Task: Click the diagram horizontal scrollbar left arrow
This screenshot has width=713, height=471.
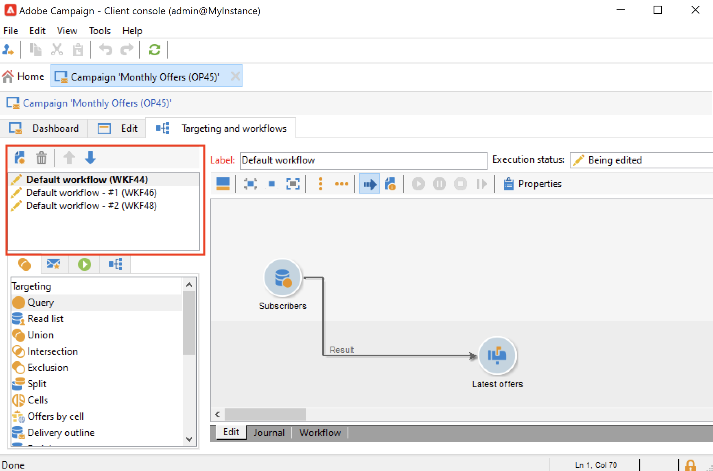Action: (x=218, y=414)
